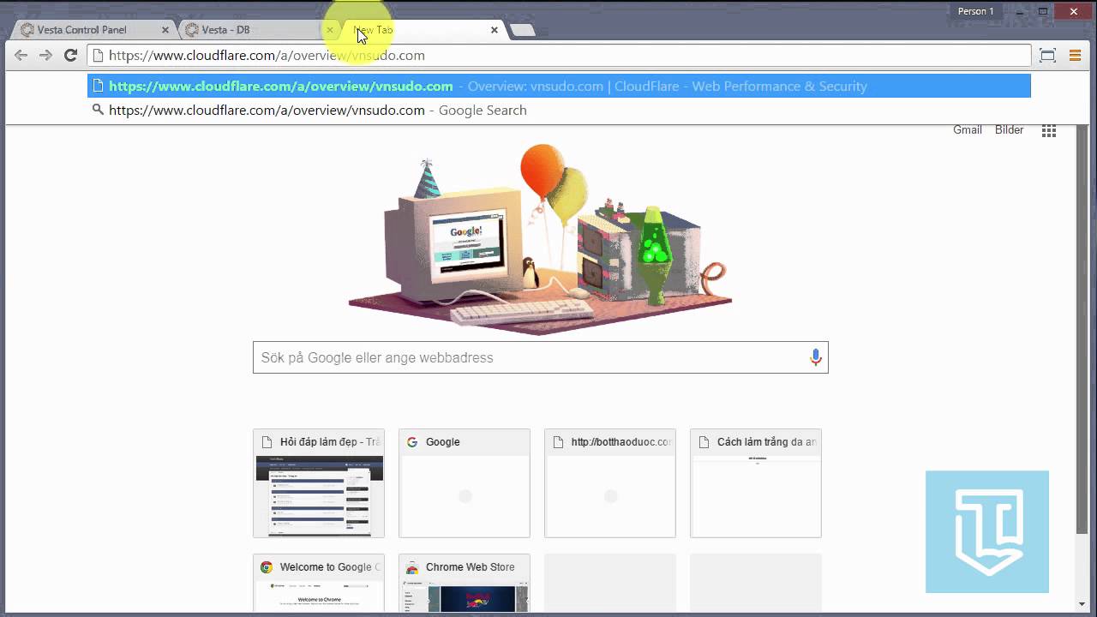
Task: Select the CloudFlare overview autocomplete suggestion
Action: [559, 86]
